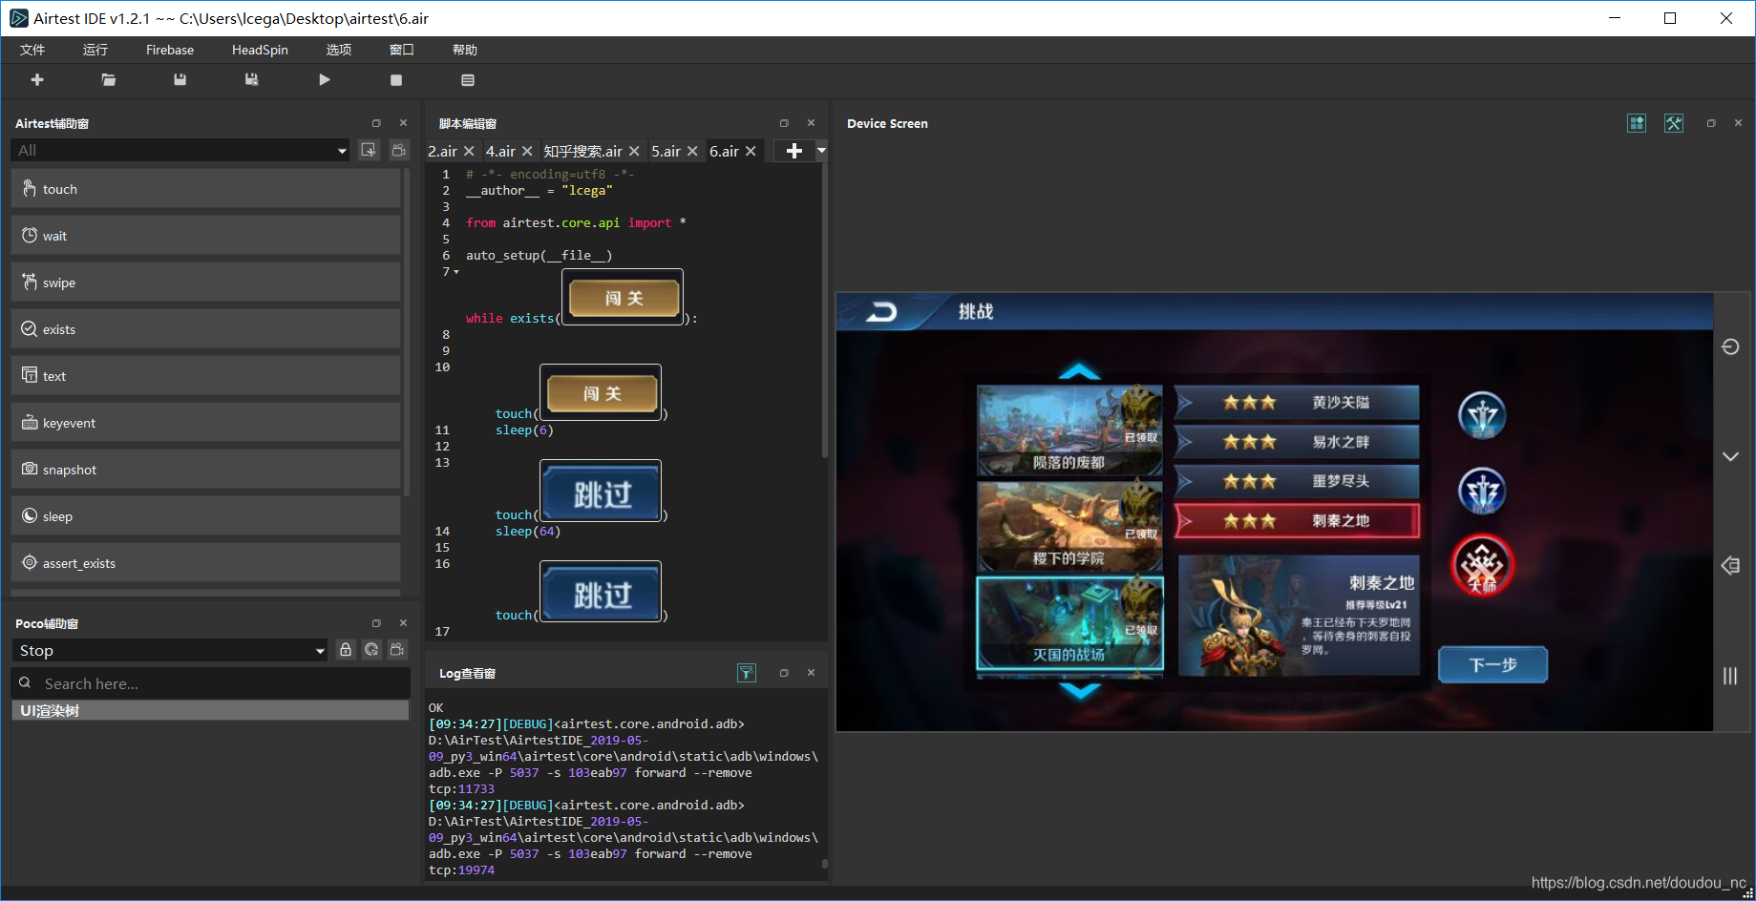
Task: Open the report viewer icon in toolbar
Action: coord(468,80)
